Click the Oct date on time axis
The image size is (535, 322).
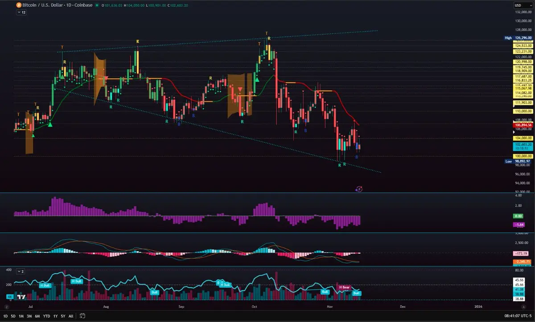(254, 307)
